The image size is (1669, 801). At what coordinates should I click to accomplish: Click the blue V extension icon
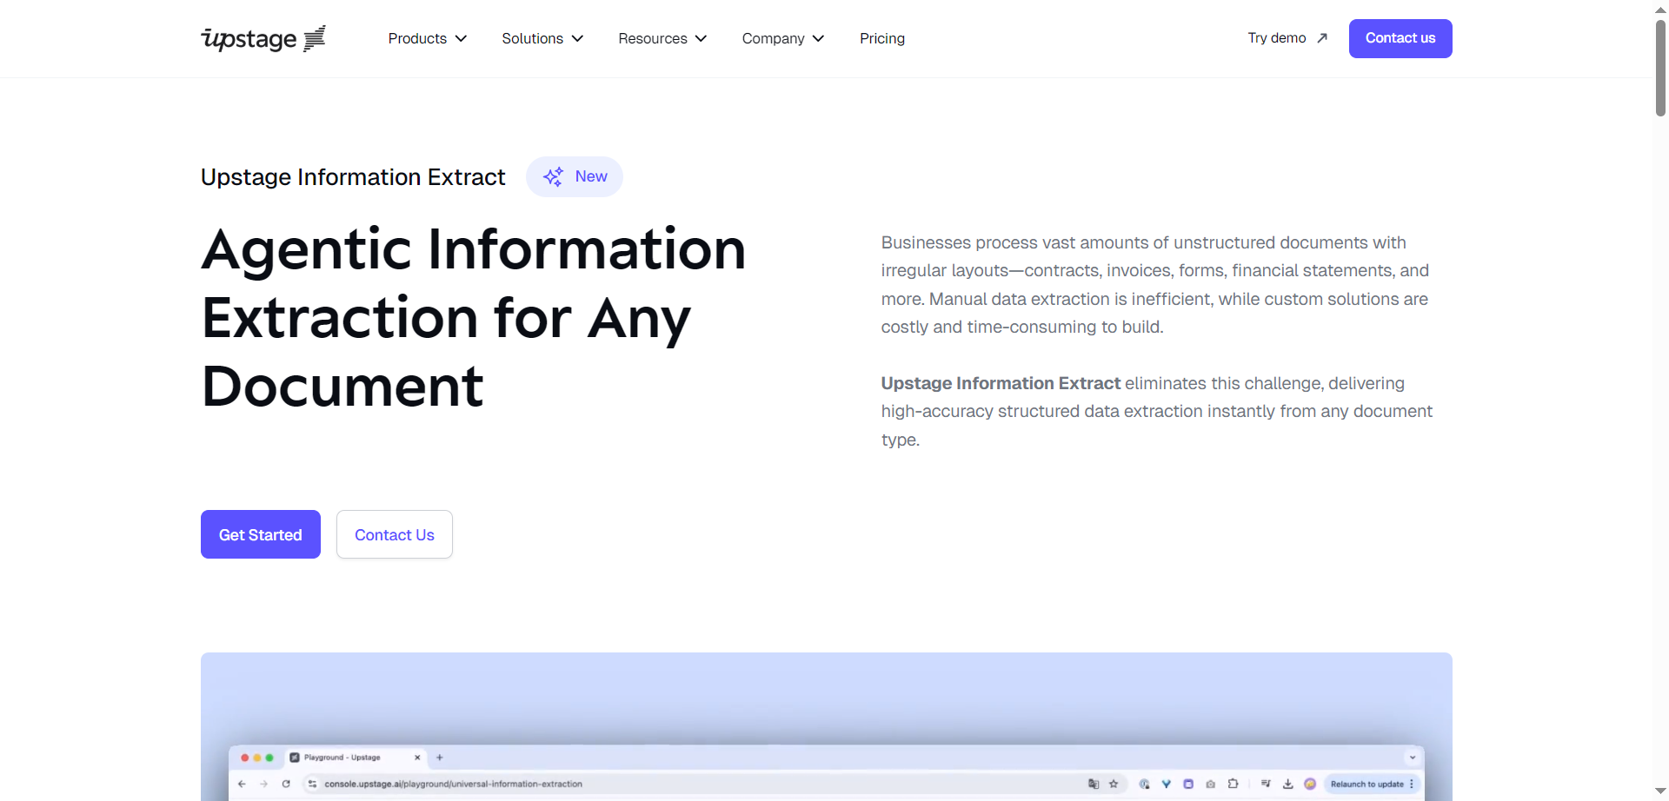coord(1167,784)
